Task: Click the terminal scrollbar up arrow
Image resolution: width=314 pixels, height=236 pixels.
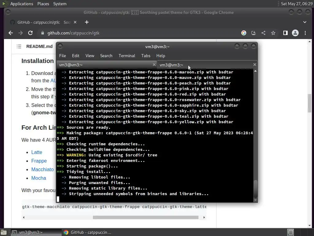Action: click(255, 71)
